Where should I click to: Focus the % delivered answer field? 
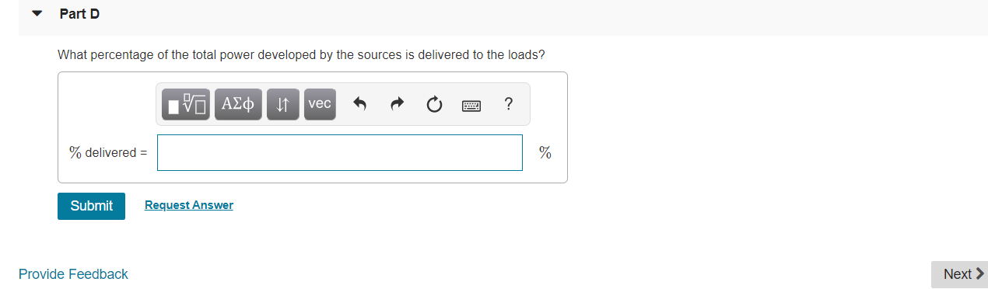coord(340,152)
